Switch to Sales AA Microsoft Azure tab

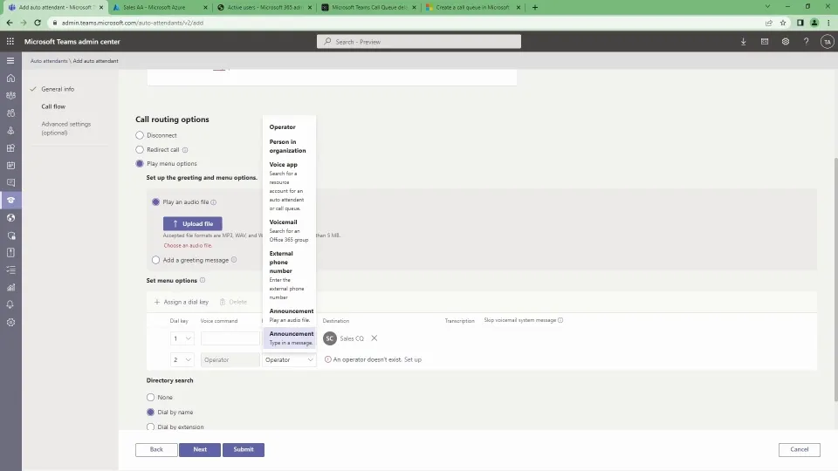point(160,8)
